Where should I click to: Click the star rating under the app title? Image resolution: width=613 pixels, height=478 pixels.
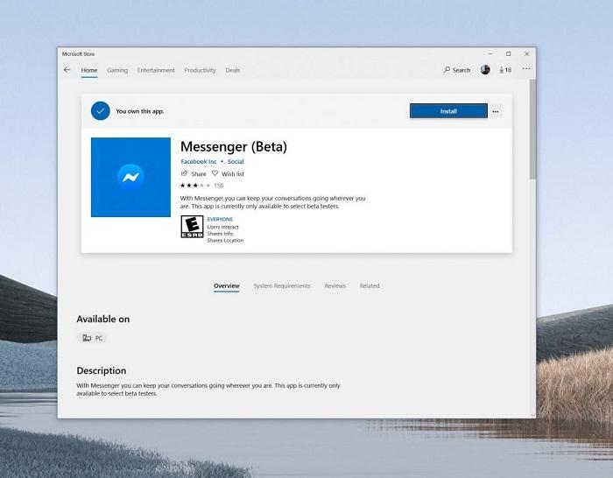coord(195,186)
